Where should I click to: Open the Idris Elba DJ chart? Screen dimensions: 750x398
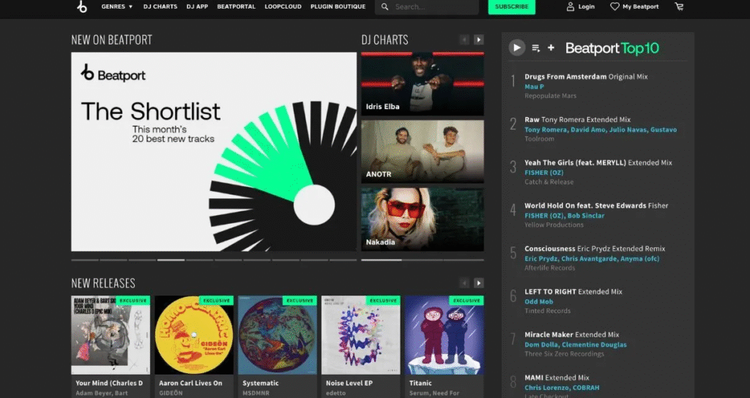click(x=423, y=84)
